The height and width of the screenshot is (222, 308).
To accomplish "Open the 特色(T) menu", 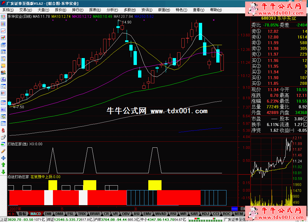I will 181,10.
